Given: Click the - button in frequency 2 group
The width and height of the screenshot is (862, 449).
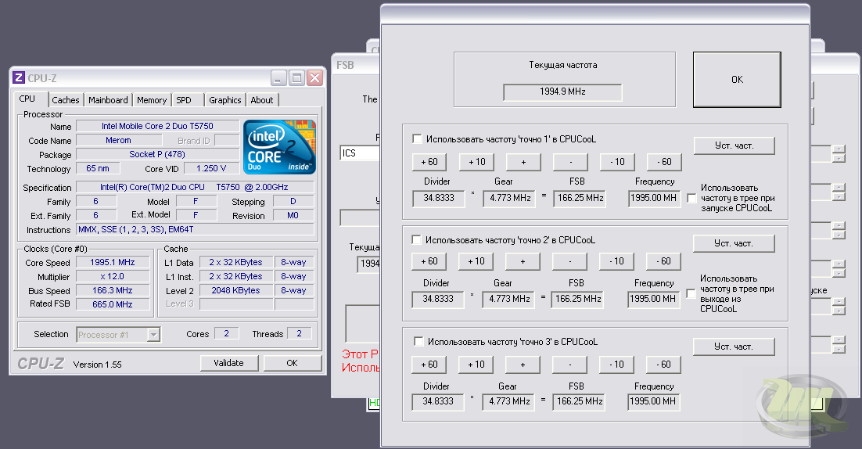Looking at the screenshot, I should tap(569, 261).
